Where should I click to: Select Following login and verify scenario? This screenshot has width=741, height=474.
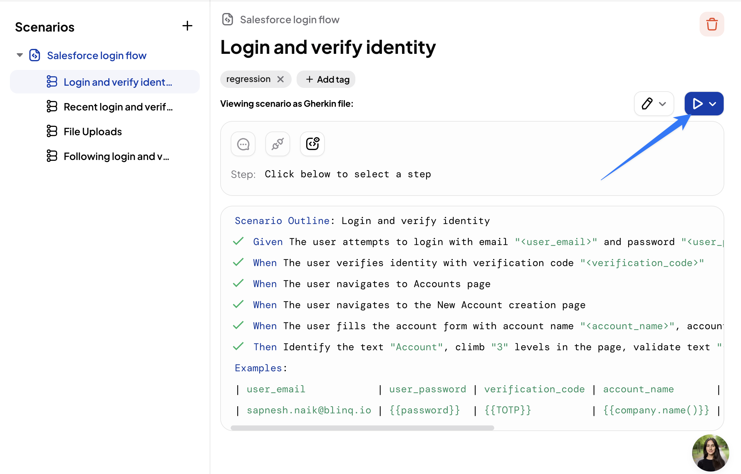click(x=116, y=156)
